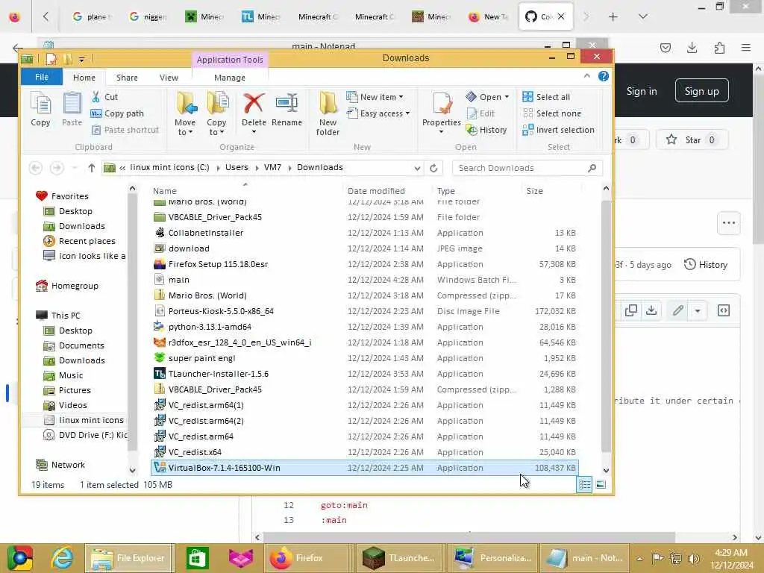Screen dimensions: 764x573
Task: Switch to the Manage ribbon tab
Action: [x=230, y=78]
